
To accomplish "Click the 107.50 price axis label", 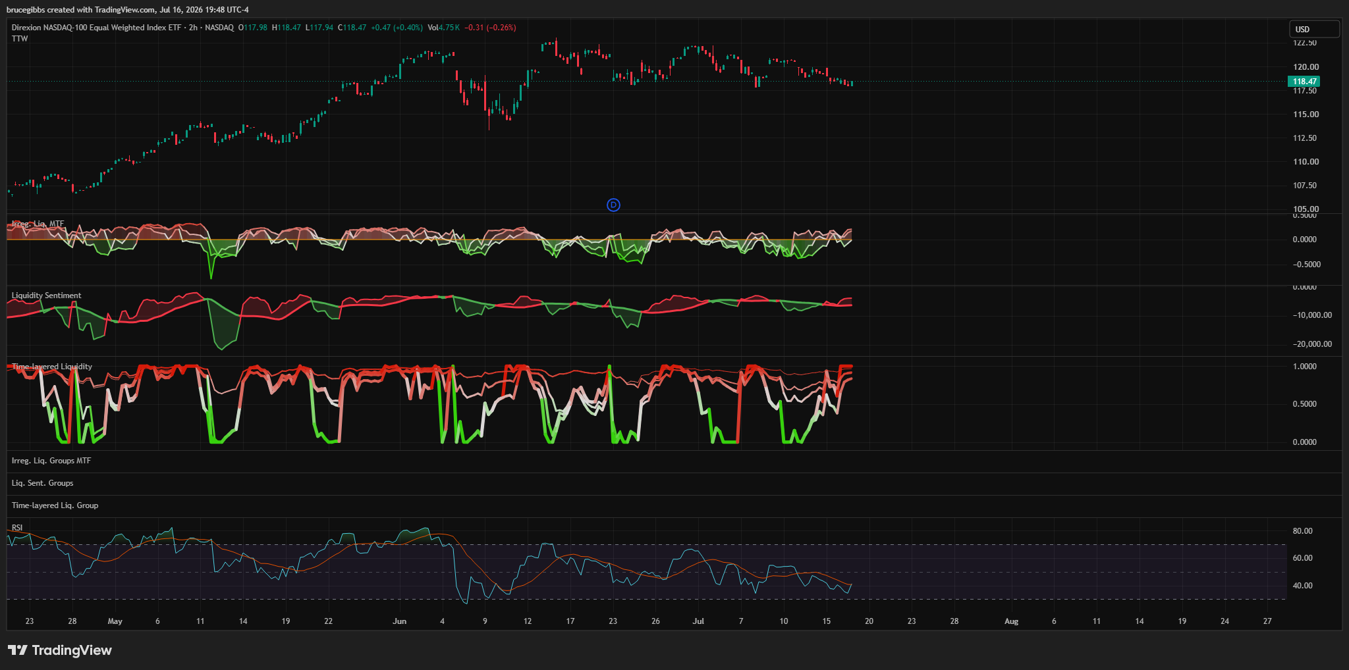I will click(1306, 186).
